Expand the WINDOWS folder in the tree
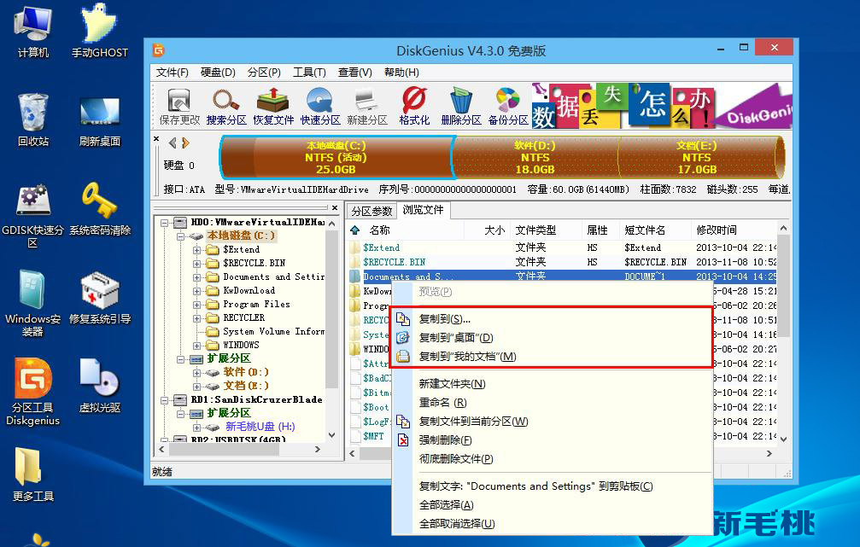The height and width of the screenshot is (547, 860). [197, 346]
